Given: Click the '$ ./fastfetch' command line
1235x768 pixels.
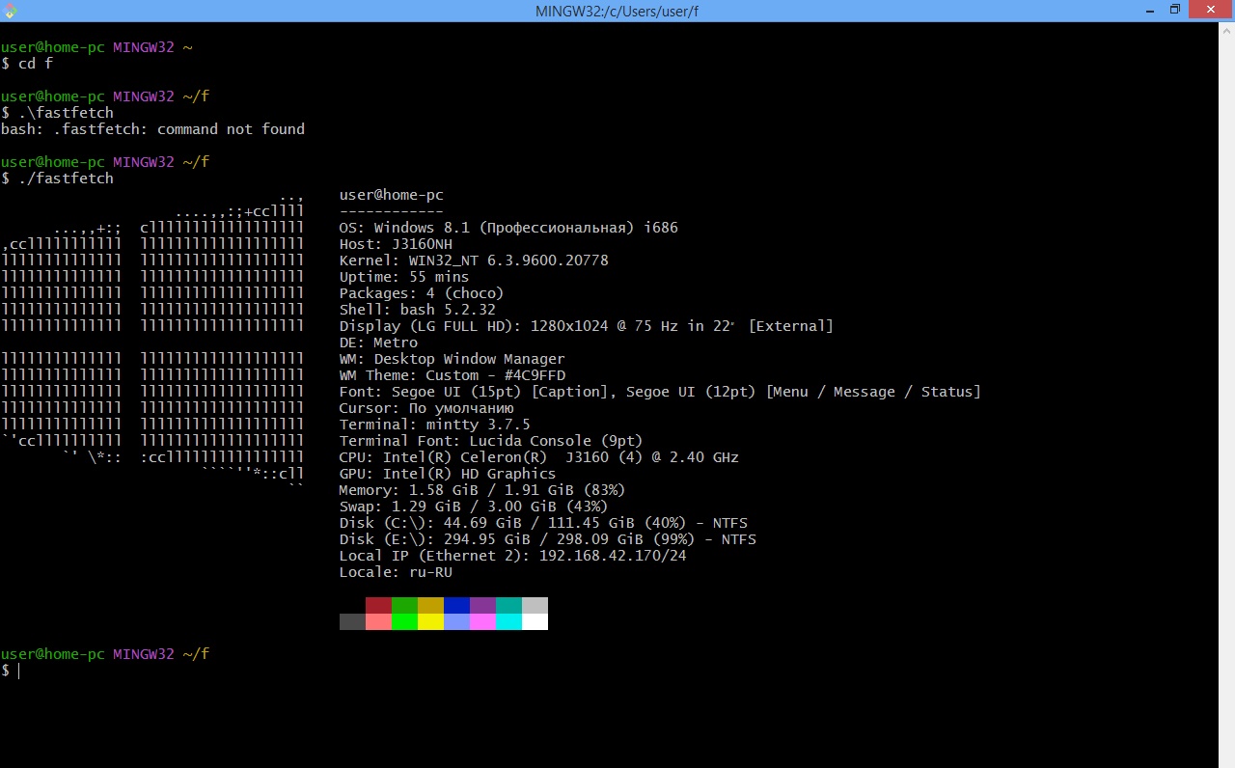Looking at the screenshot, I should click(x=57, y=178).
